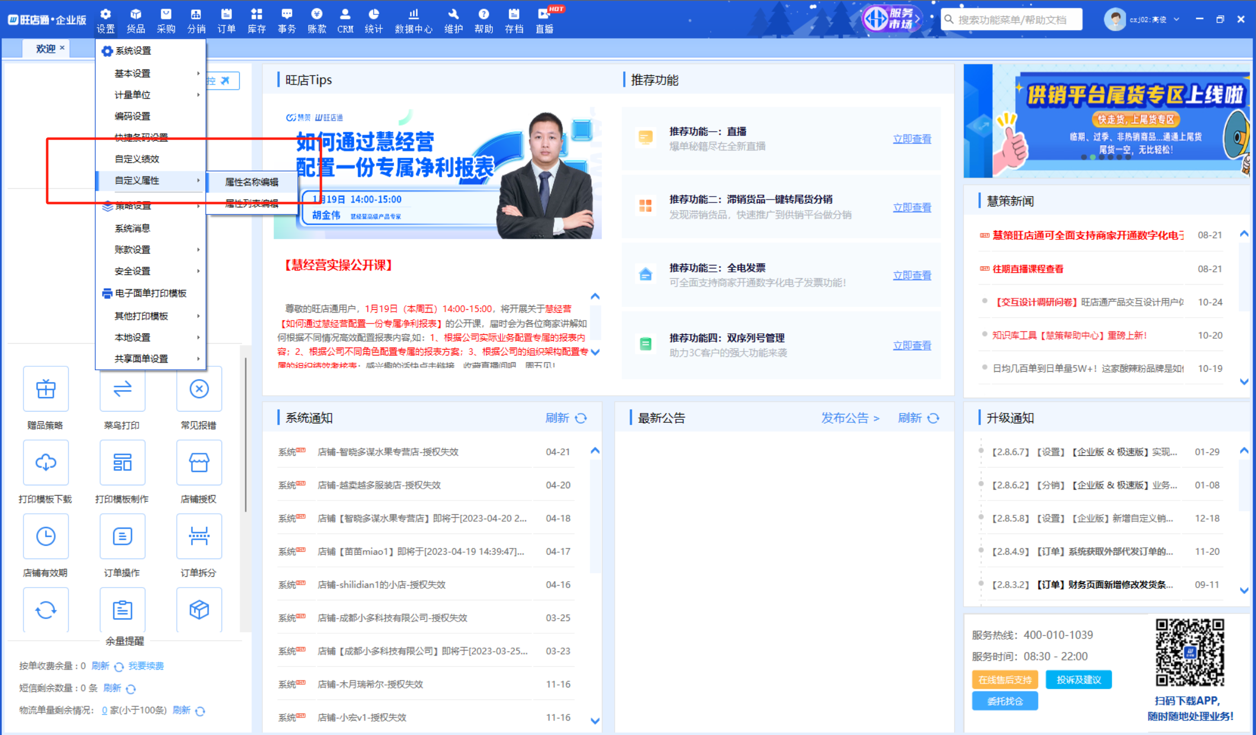Open the 货品 toolbar icon

coord(135,21)
